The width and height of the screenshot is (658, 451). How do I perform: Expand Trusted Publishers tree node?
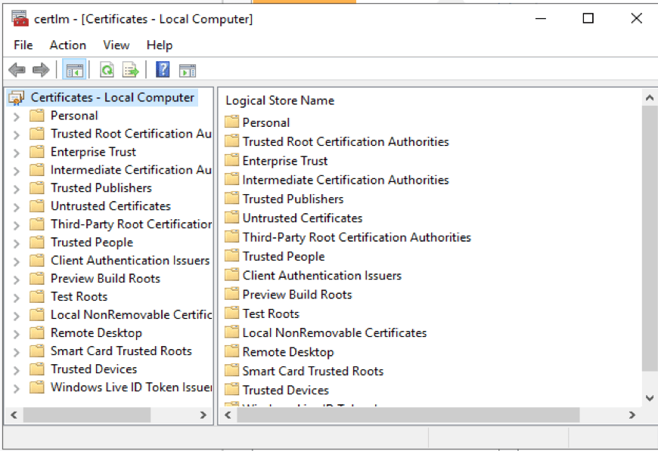pos(17,189)
